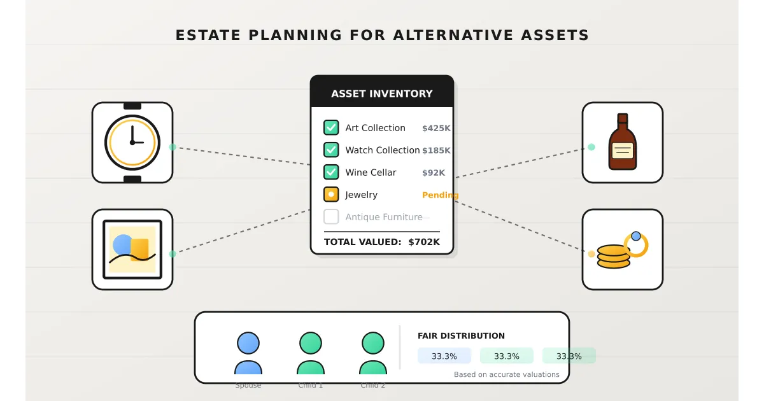
Task: Select the Child 1 avatar icon
Action: [x=311, y=352]
